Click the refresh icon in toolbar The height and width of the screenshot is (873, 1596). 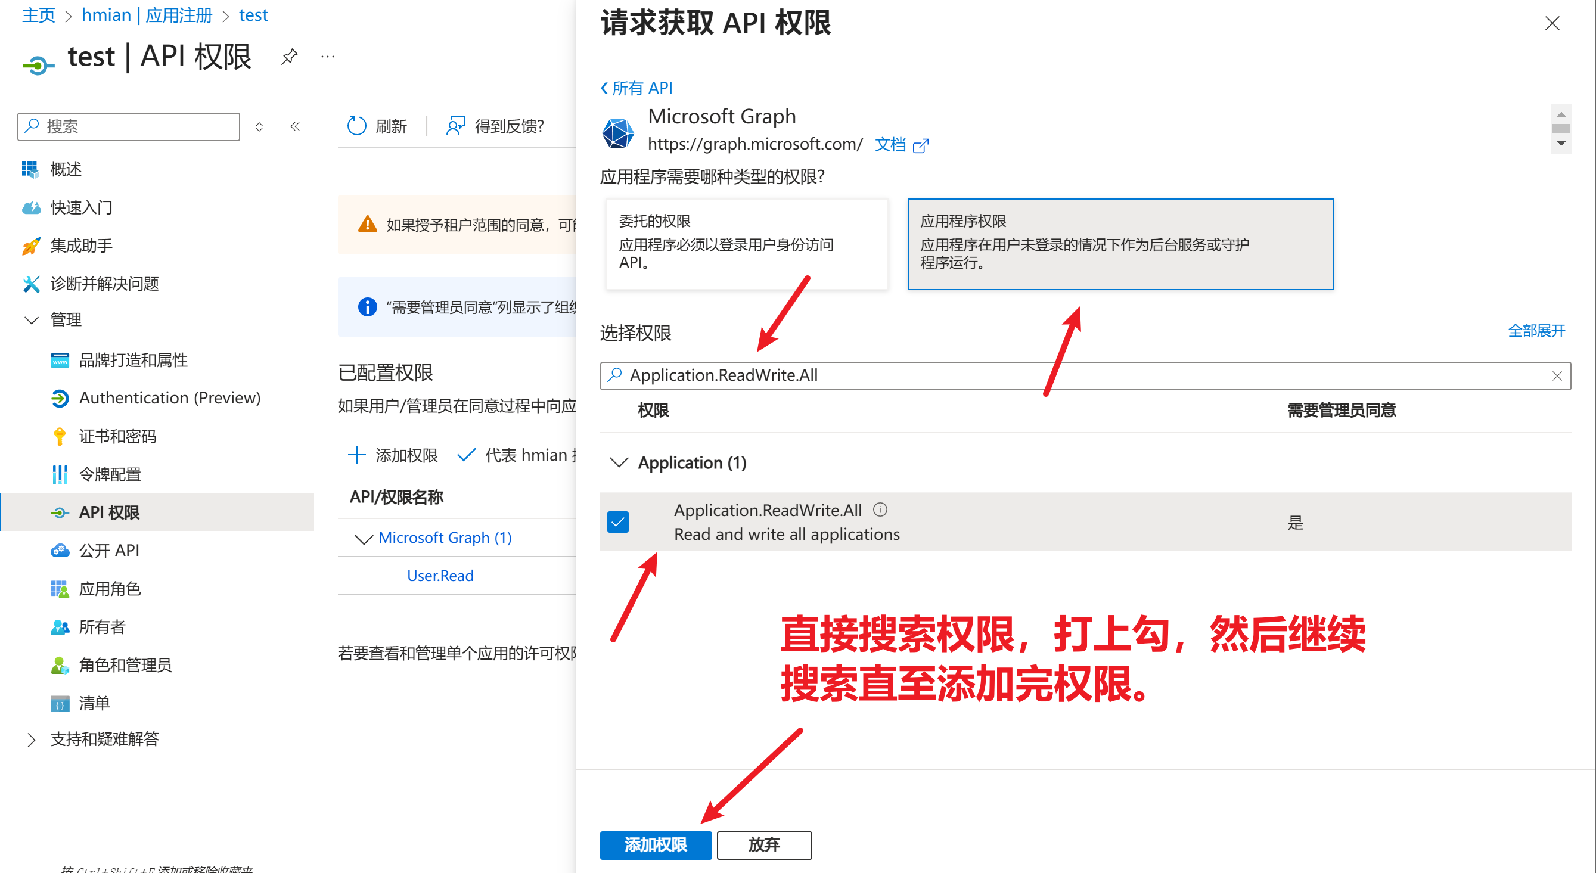[x=357, y=126]
